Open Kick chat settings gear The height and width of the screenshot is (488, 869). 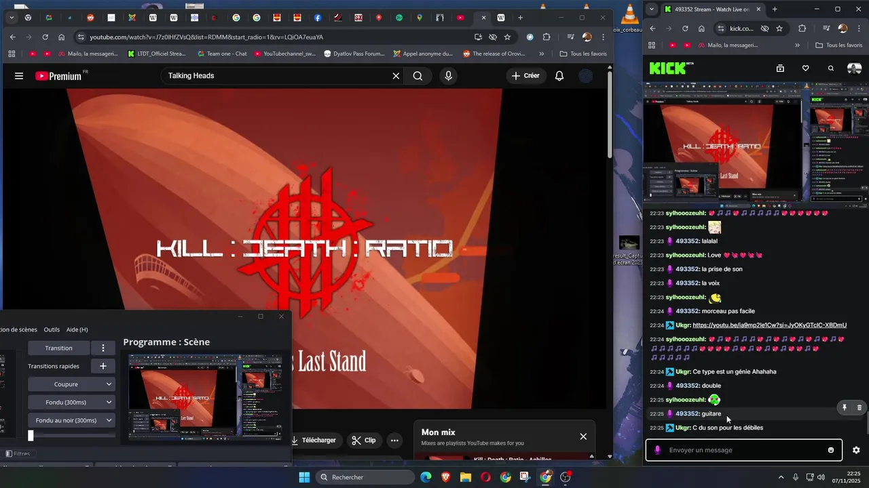pos(856,450)
